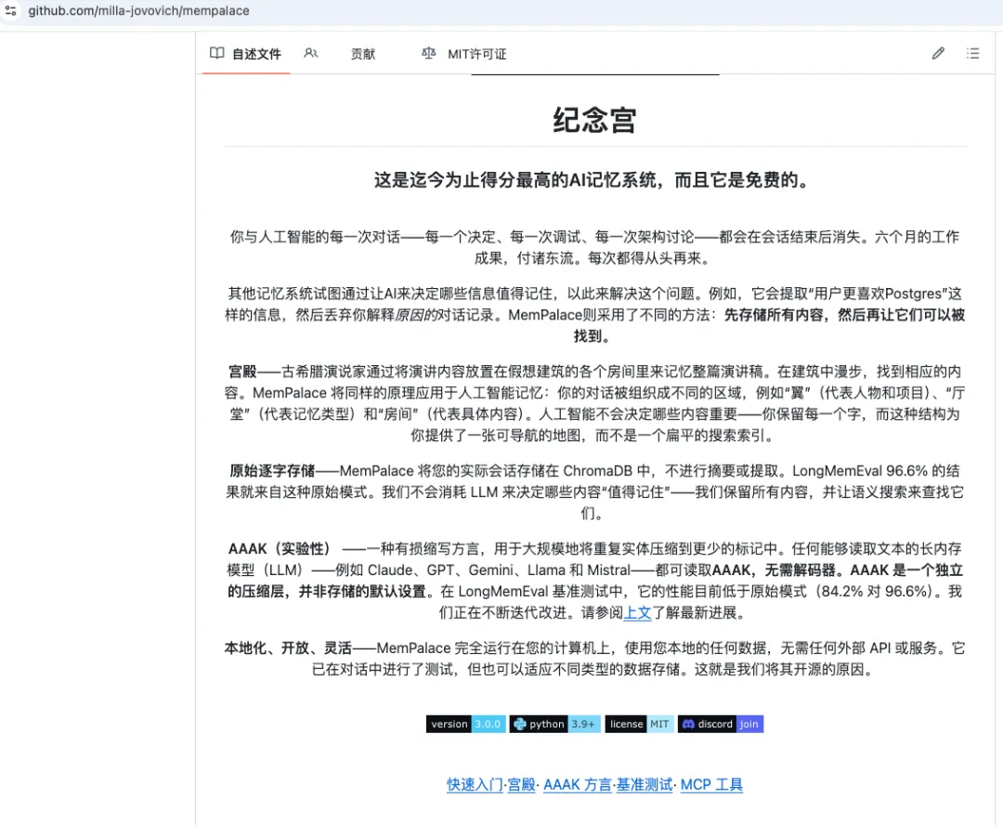Click the Python logo in python badge
Viewport: 1003px width, 825px height.
[x=519, y=724]
